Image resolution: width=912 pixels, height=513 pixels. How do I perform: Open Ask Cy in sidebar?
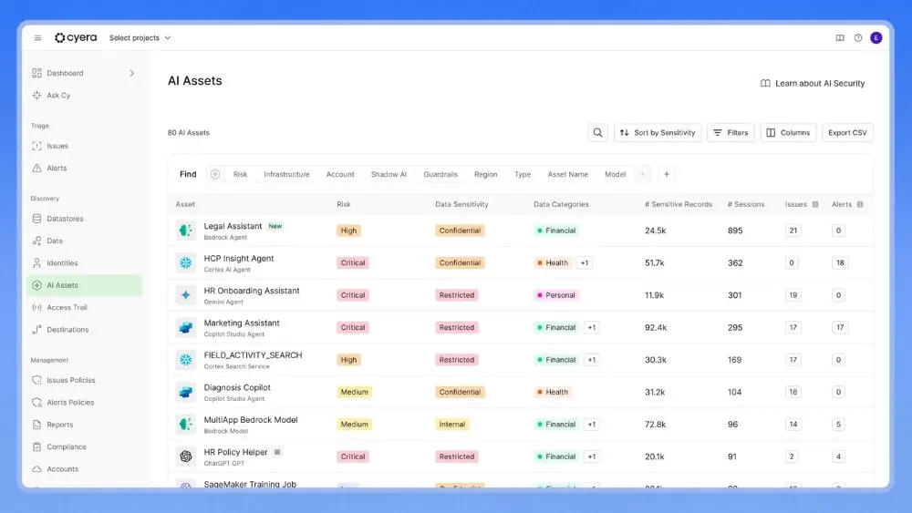tap(58, 96)
